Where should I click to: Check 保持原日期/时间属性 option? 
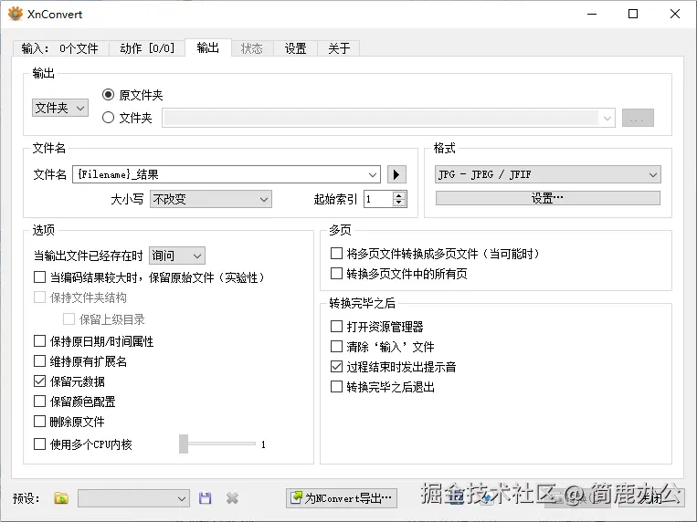click(39, 341)
